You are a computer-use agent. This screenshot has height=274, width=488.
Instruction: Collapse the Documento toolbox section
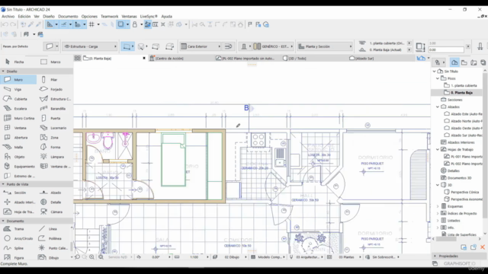(3, 221)
